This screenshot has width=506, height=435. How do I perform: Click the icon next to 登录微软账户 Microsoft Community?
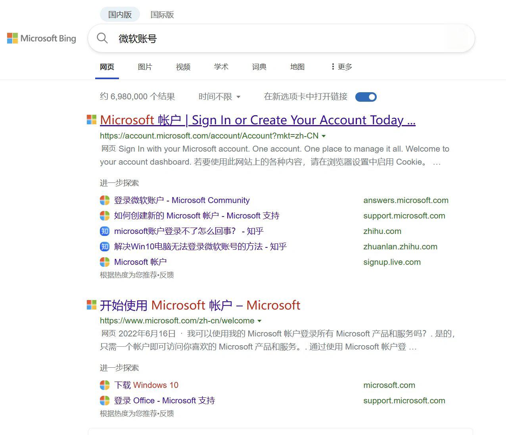click(105, 200)
